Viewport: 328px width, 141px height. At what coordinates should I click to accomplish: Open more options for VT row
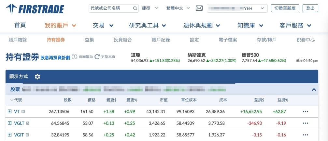(306, 112)
